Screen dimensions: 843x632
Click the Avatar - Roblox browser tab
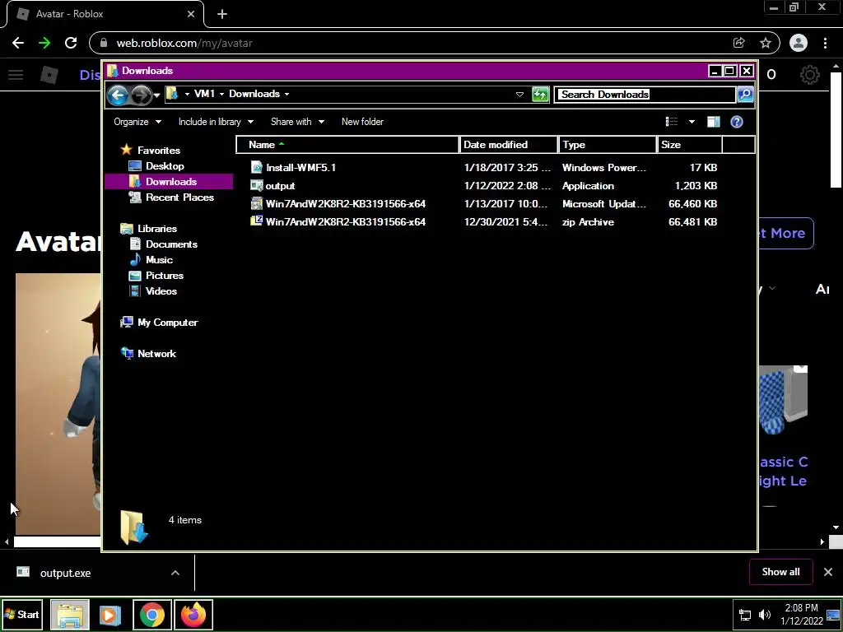click(x=105, y=14)
